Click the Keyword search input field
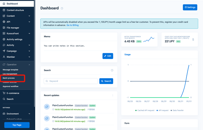Screen dimensions: 203x130 [71, 81]
